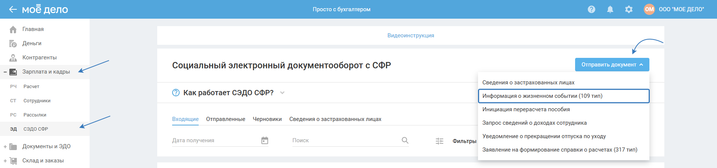Click the magnifier search icon
Screen dimensions: 717x168
coord(405,140)
